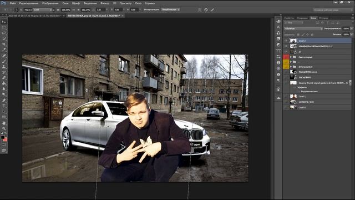Select the History Brush tool
This screenshot has height=200, width=355.
click(4, 72)
